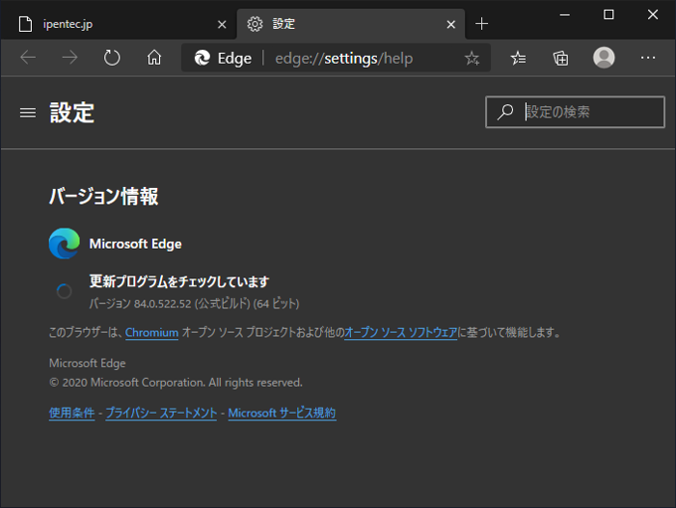Screen dimensions: 676x508
Task: Add this page to favorites star
Action: point(471,58)
